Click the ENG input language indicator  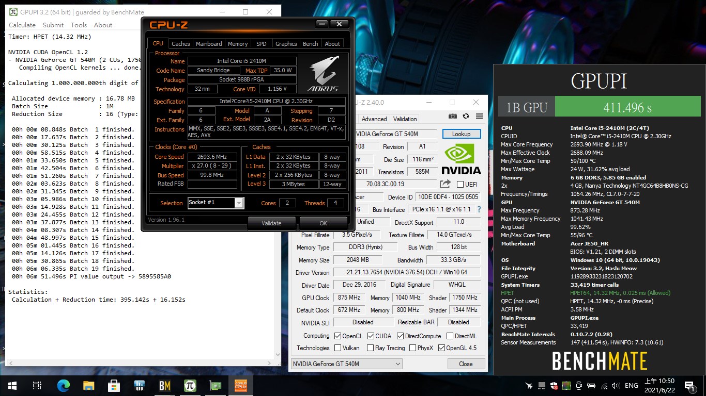632,386
